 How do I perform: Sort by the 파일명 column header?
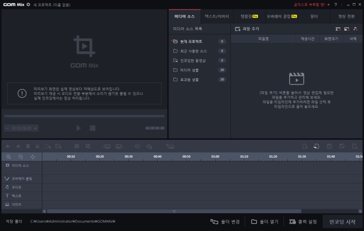coord(263,39)
